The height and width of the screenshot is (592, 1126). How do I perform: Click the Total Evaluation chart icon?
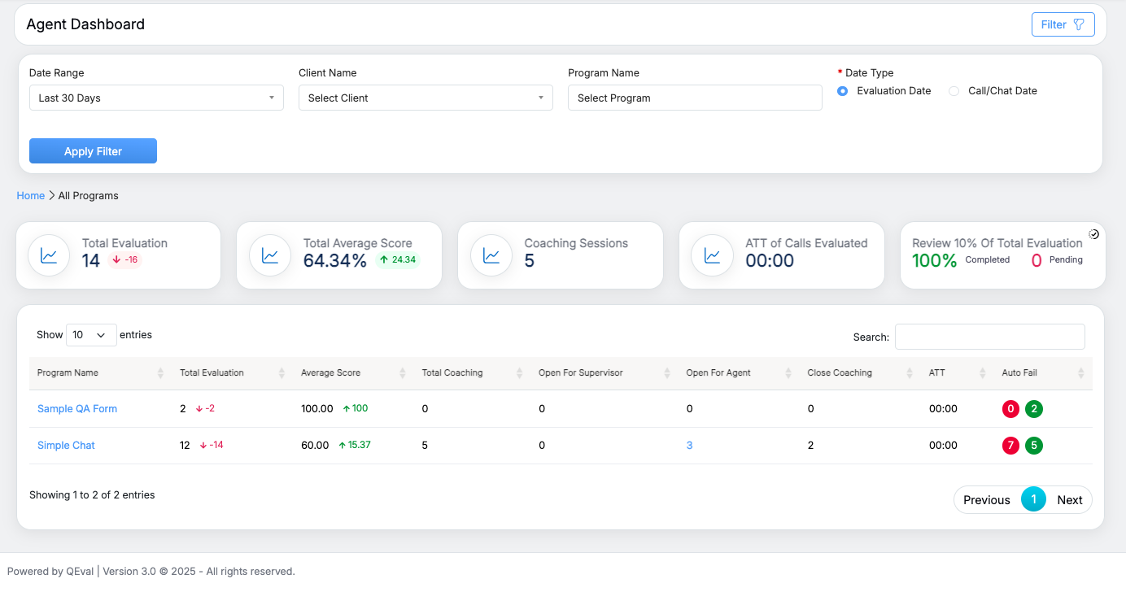pyautogui.click(x=49, y=255)
